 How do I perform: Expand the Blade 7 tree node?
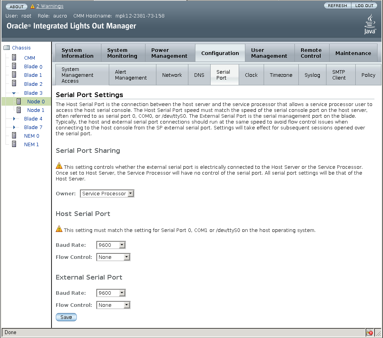(x=14, y=127)
